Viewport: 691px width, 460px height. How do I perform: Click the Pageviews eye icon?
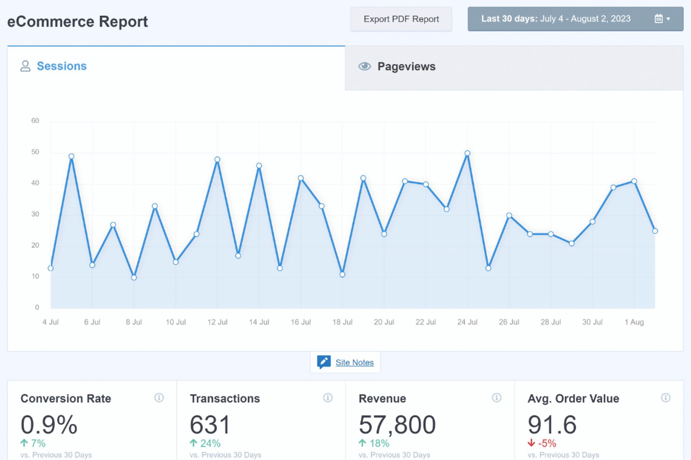364,66
